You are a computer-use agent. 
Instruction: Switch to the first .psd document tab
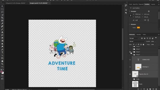tap(16, 3)
